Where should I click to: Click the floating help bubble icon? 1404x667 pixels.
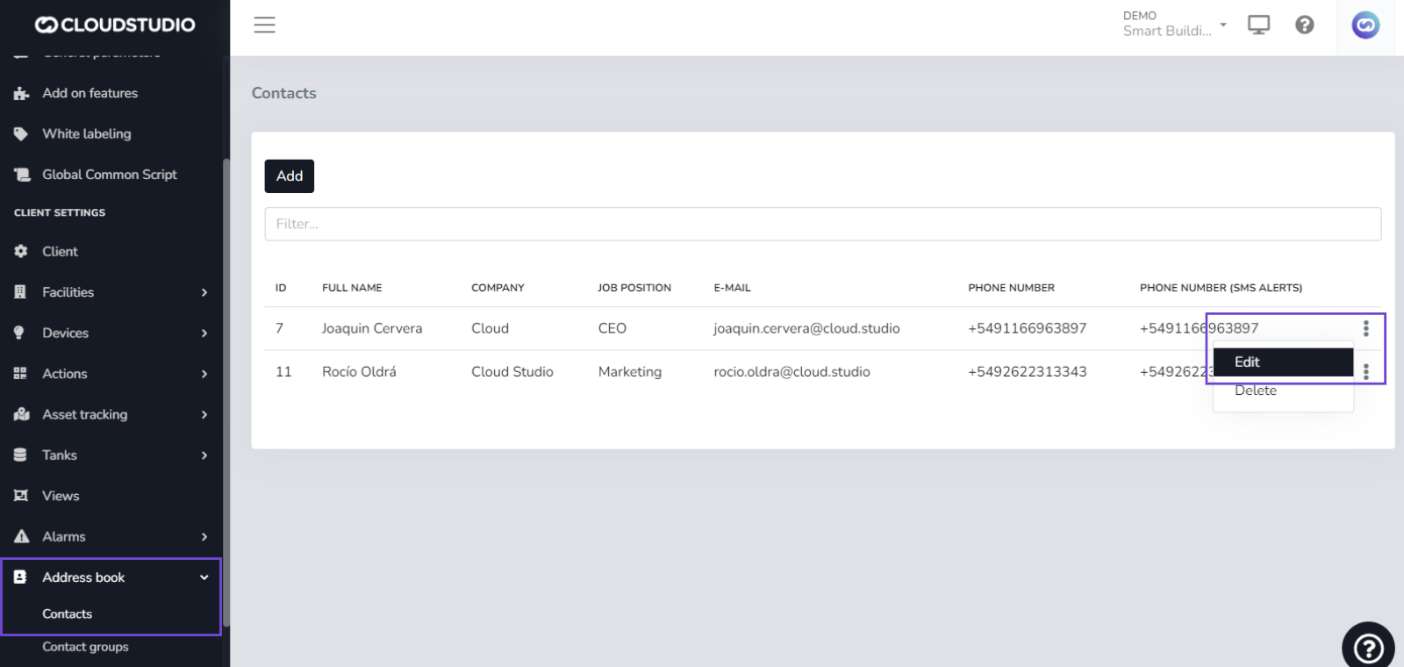[x=1368, y=648]
